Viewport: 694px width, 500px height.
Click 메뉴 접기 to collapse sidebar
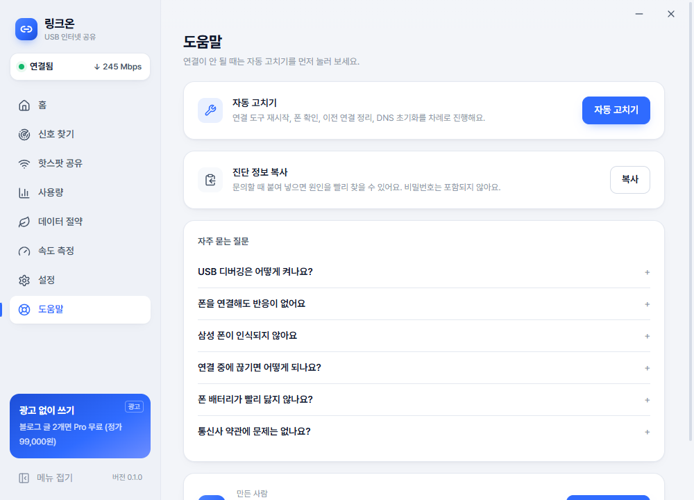46,478
